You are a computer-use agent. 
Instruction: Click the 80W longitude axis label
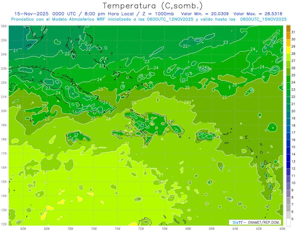click(x=47, y=228)
